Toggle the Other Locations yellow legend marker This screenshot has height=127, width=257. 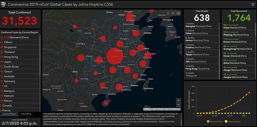(x=226, y=121)
